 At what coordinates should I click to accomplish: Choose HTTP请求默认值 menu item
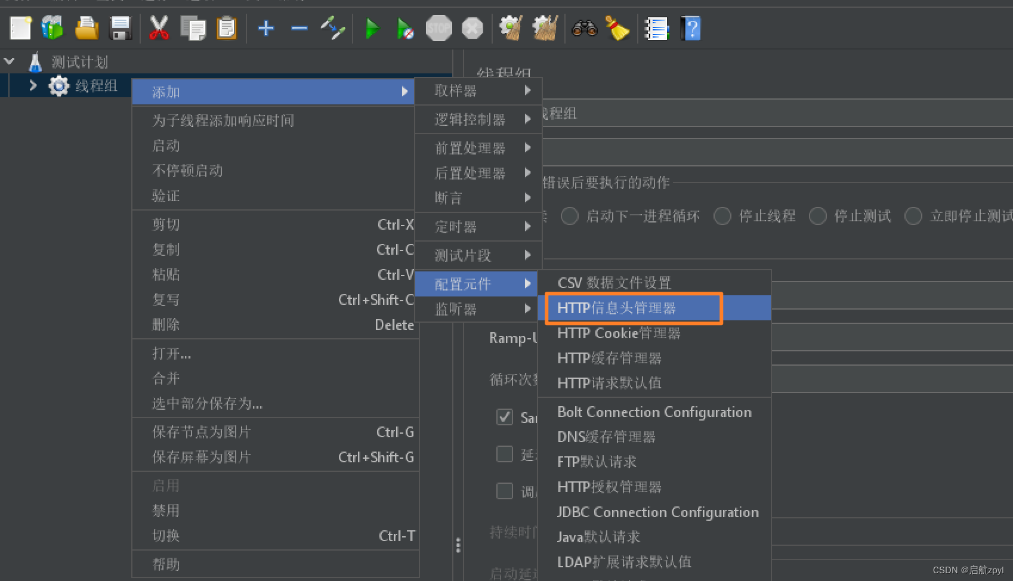(654, 383)
